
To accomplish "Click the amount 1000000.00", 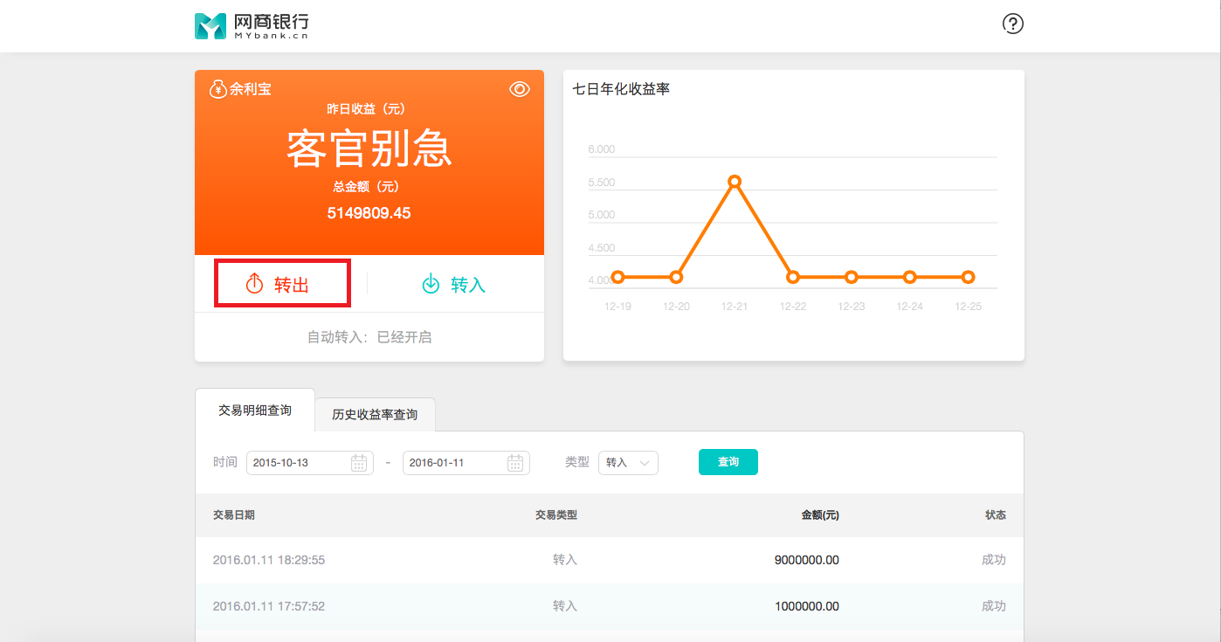I will [x=807, y=606].
